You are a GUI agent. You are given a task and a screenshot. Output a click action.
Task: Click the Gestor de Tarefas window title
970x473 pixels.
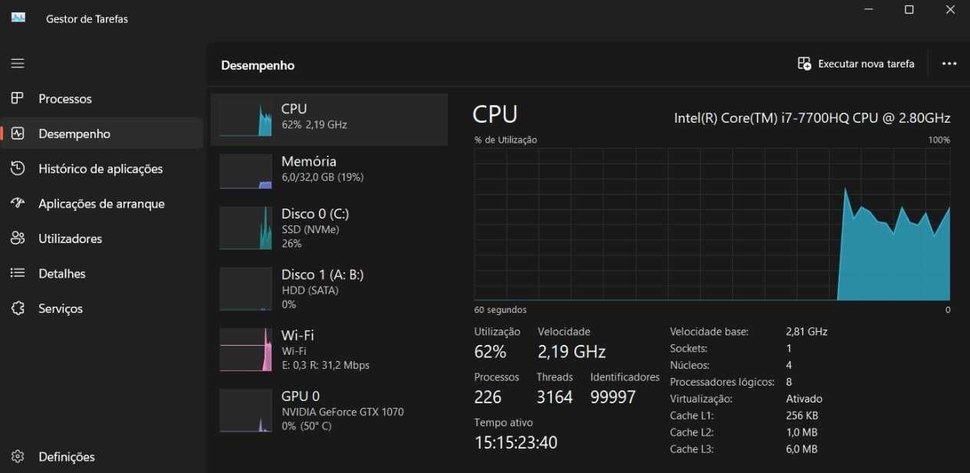87,19
